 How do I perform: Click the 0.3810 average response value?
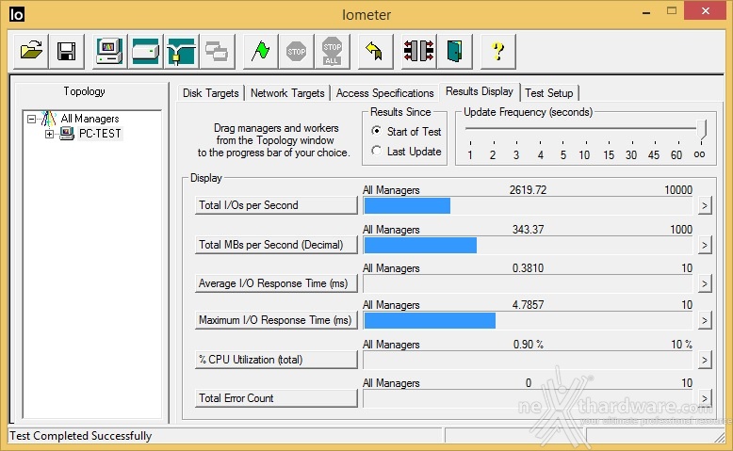point(528,268)
